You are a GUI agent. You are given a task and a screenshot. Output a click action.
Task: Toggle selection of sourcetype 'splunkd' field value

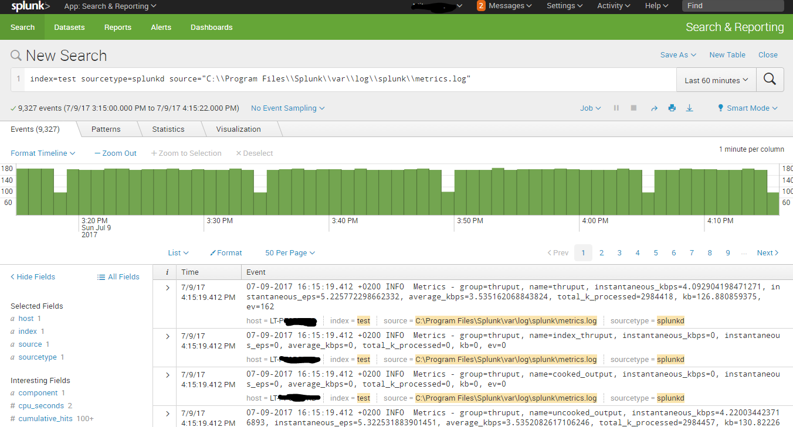coord(670,320)
